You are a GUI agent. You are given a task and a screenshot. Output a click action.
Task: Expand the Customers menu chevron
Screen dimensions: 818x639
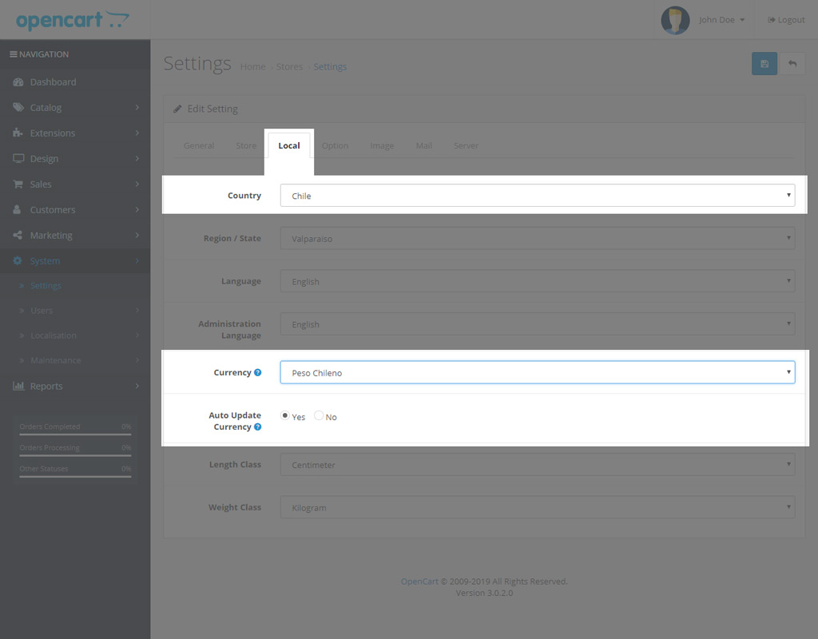(137, 210)
